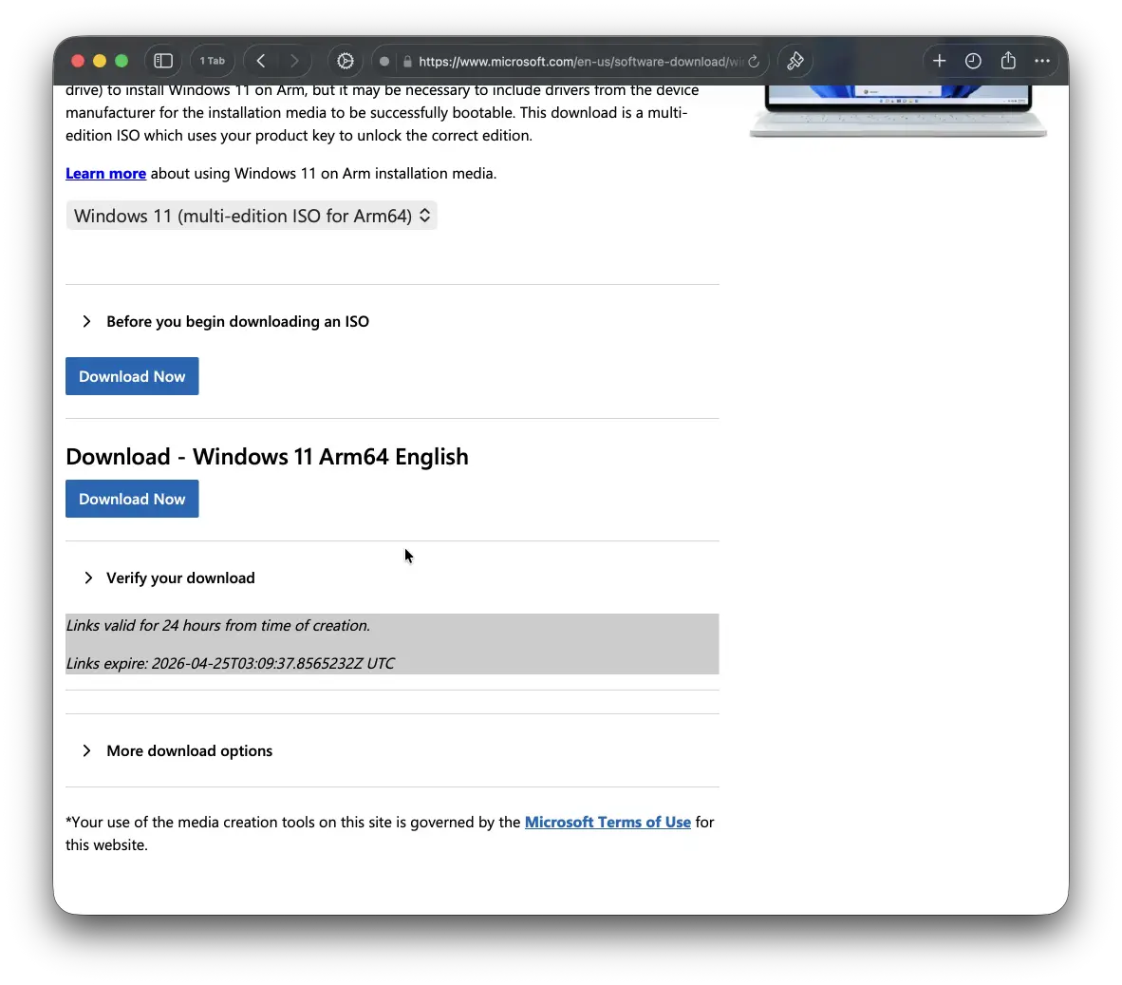Click the paintbrush cleanup toolbar icon
The width and height of the screenshot is (1122, 985).
795,61
